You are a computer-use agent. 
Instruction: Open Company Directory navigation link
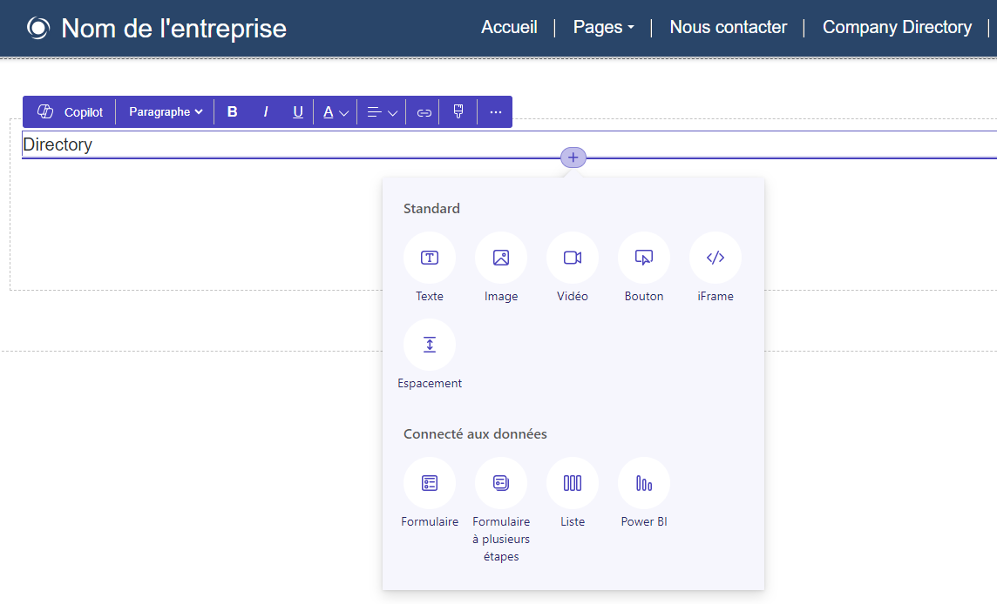897,27
